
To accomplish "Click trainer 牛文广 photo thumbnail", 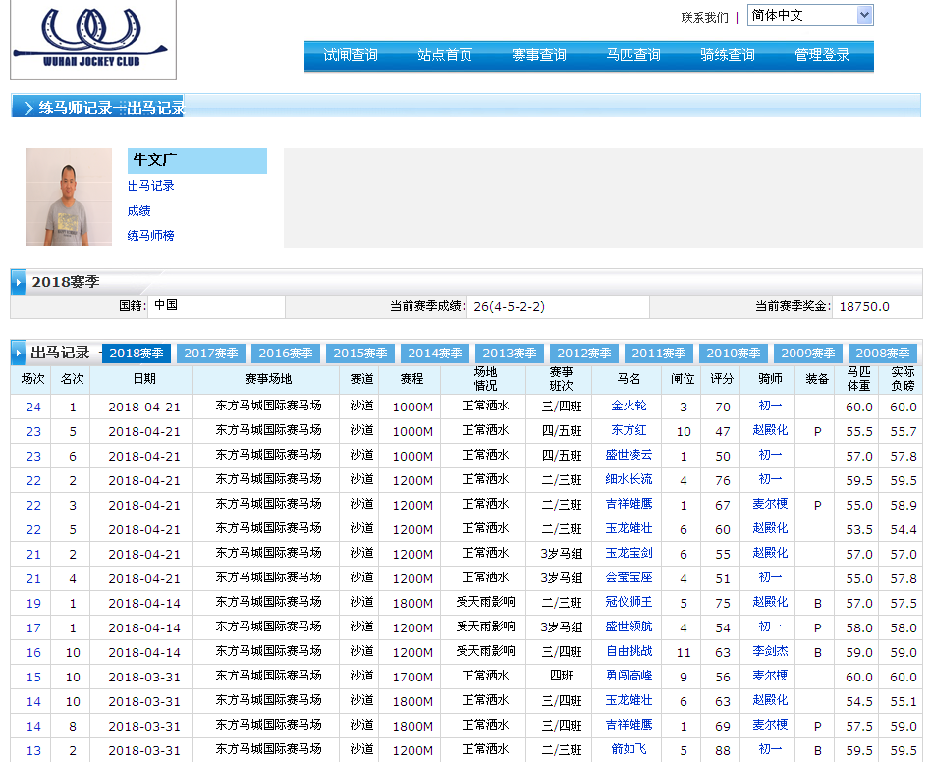I will click(69, 197).
